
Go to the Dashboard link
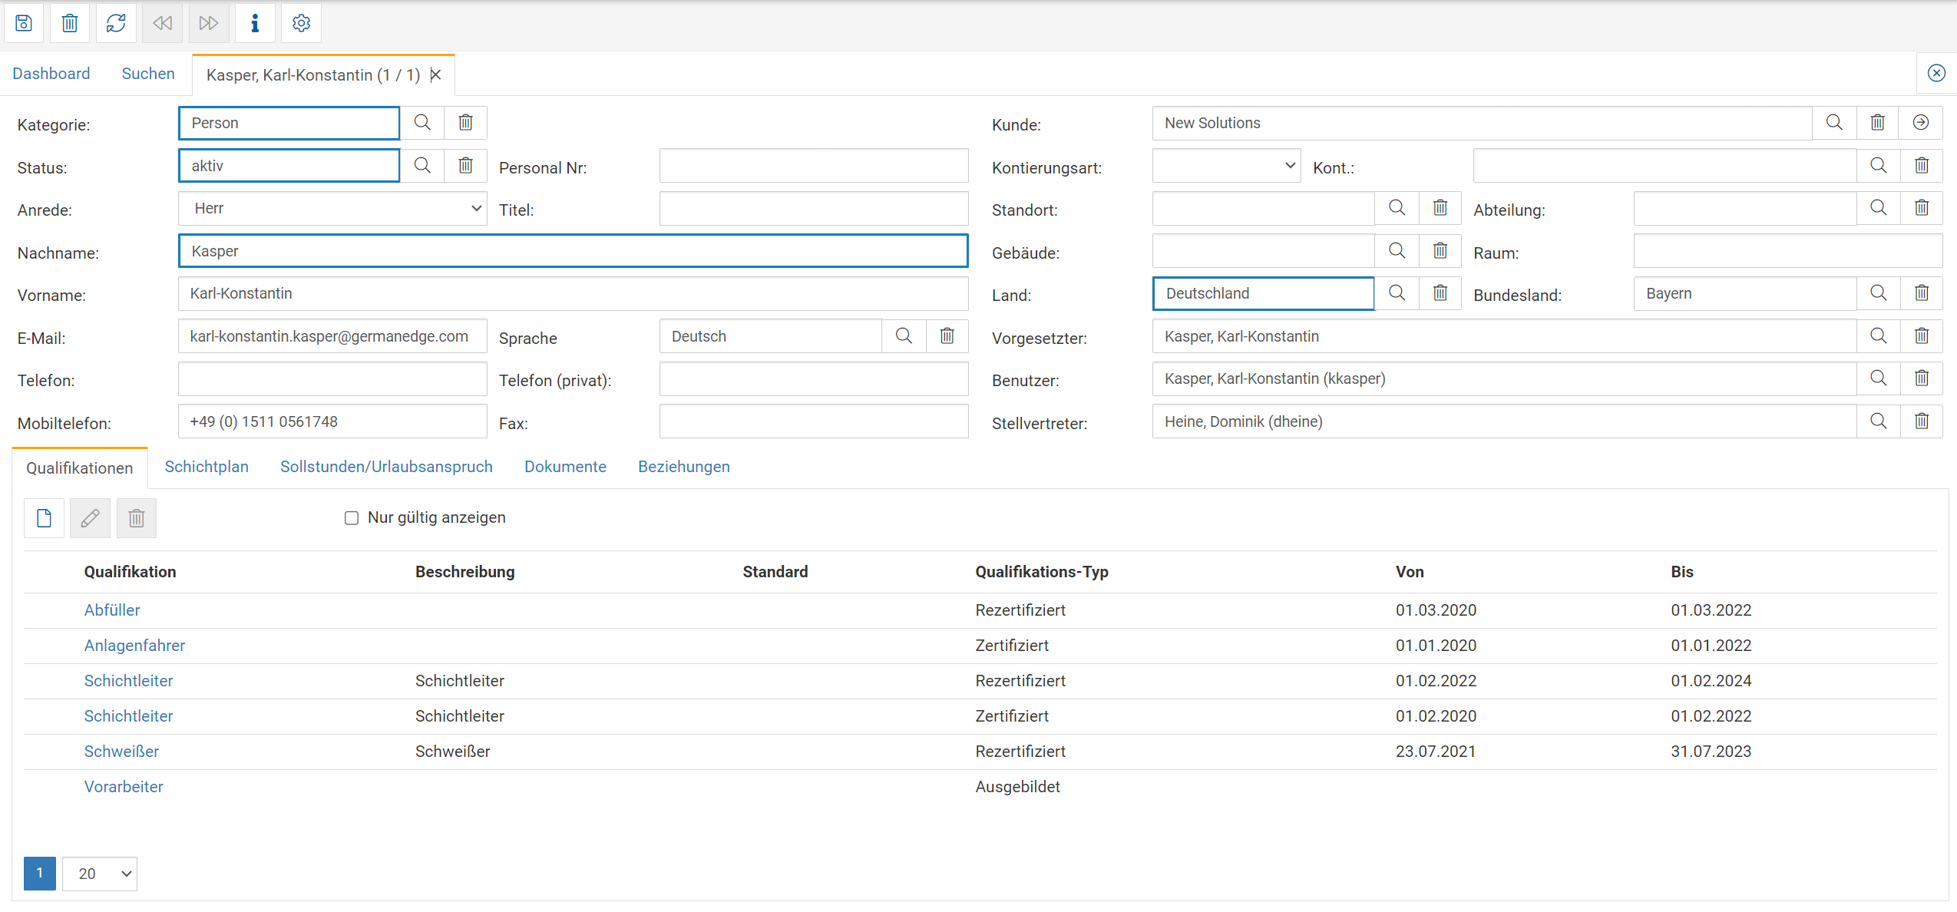click(x=51, y=74)
